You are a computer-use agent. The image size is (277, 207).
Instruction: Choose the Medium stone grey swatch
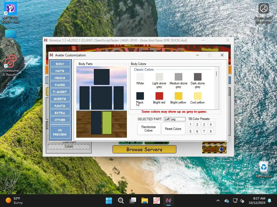point(179,77)
